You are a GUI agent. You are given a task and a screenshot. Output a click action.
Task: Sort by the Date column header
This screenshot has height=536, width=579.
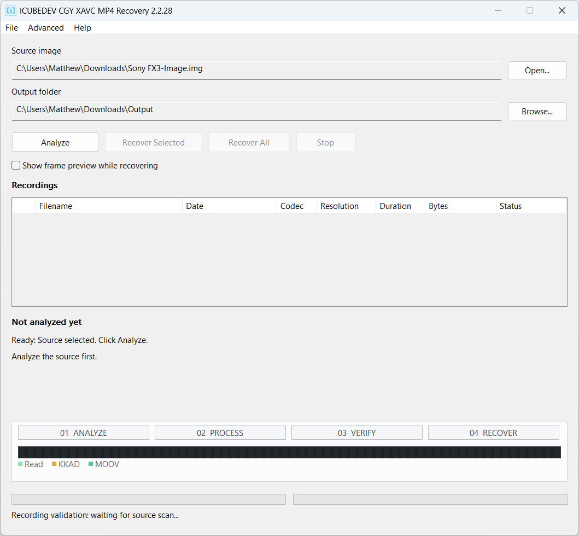point(229,206)
